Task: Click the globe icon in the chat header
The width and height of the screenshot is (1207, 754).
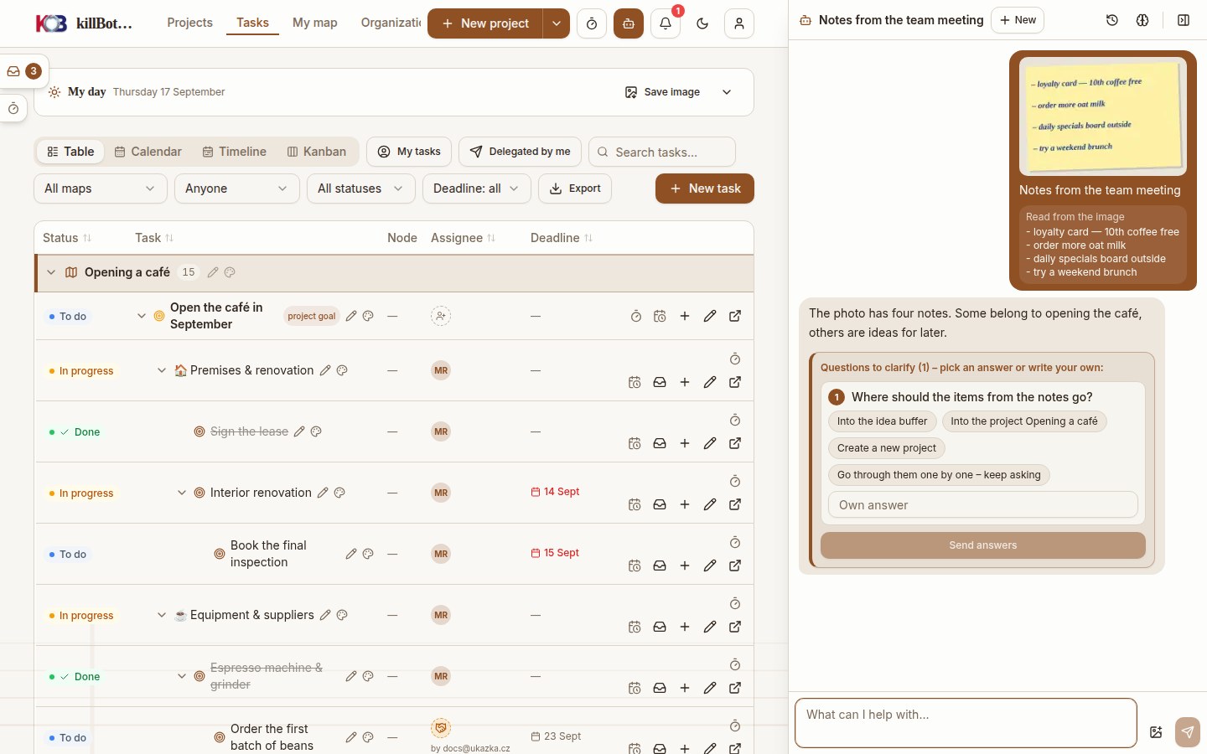Action: pyautogui.click(x=1142, y=20)
